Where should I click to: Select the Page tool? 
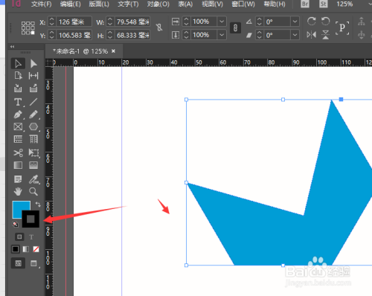(18, 76)
